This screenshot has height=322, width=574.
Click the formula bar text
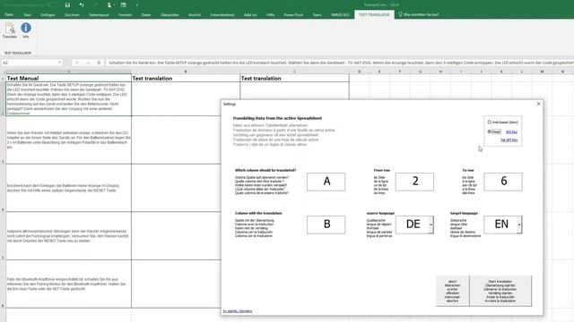341,63
